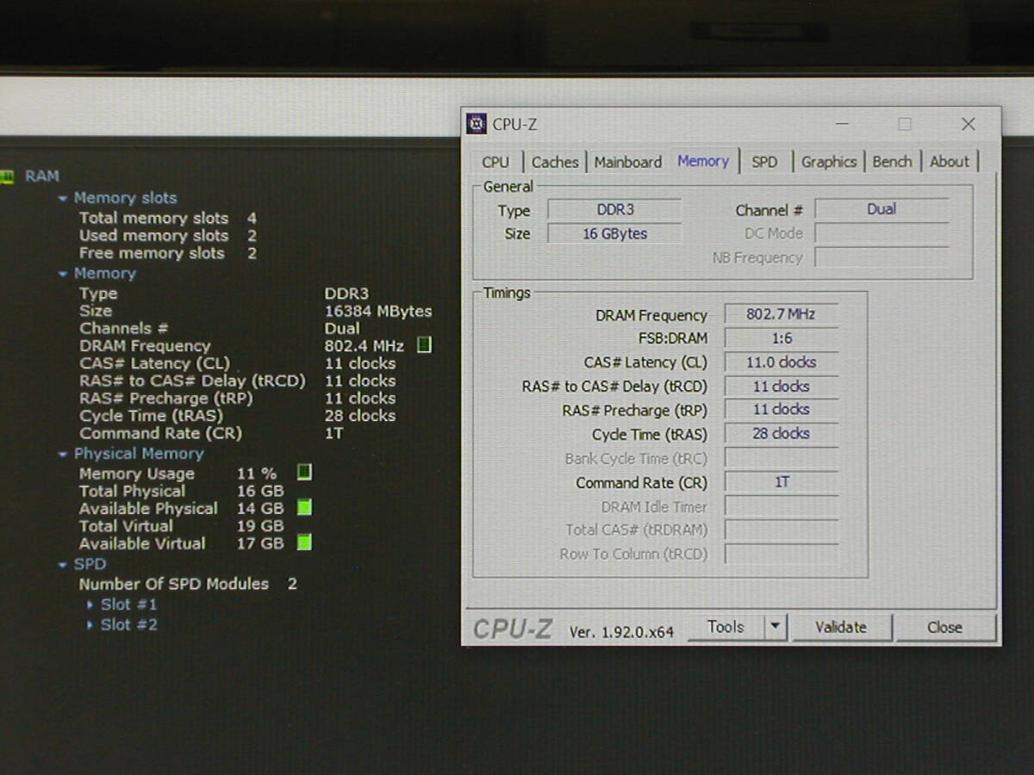Viewport: 1034px width, 775px height.
Task: Collapse the Memory section in Speccy
Action: coord(62,274)
